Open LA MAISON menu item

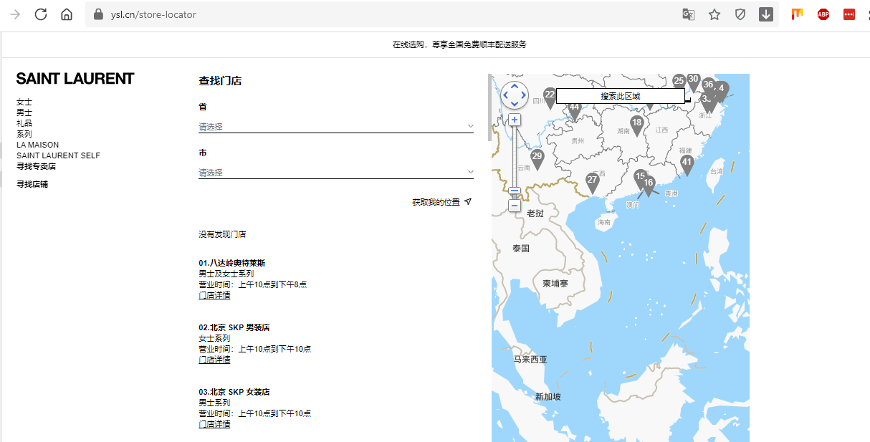[38, 145]
